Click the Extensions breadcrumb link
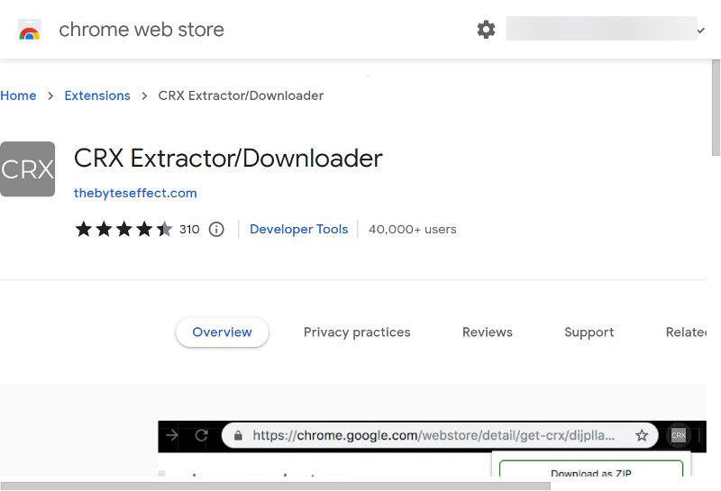721x491 pixels. (x=97, y=95)
